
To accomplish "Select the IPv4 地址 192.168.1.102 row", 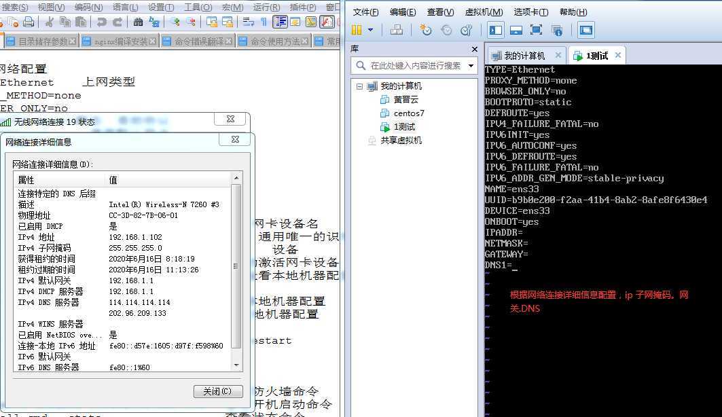I will pyautogui.click(x=122, y=237).
